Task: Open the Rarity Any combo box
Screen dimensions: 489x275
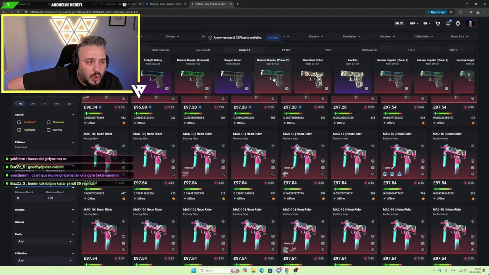Action: tap(44, 241)
